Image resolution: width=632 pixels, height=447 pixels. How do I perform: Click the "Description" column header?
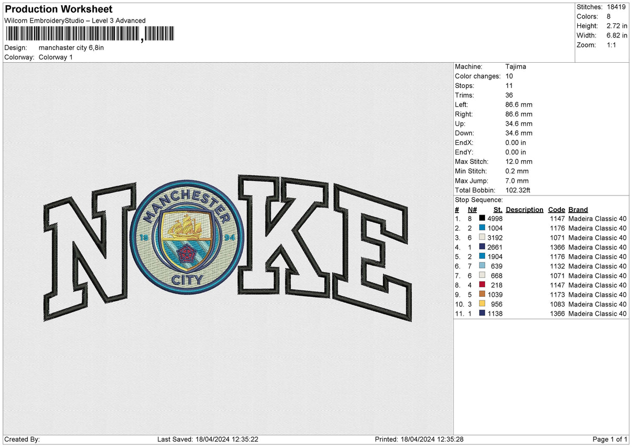pyautogui.click(x=525, y=209)
